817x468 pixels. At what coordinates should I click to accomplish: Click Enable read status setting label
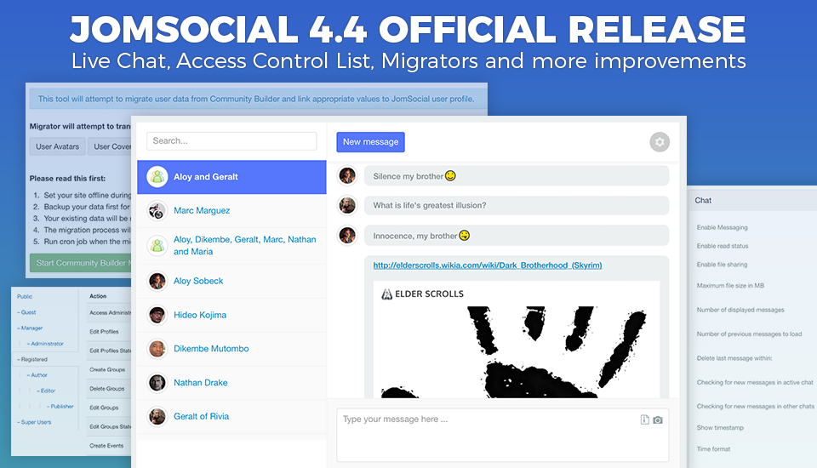click(723, 246)
